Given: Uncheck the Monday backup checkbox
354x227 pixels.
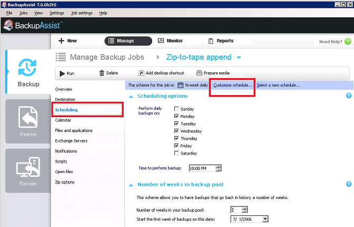Looking at the screenshot, I should click(176, 116).
